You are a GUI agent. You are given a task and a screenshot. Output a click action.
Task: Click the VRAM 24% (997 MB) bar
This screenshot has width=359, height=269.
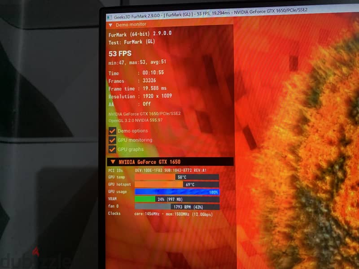177,199
